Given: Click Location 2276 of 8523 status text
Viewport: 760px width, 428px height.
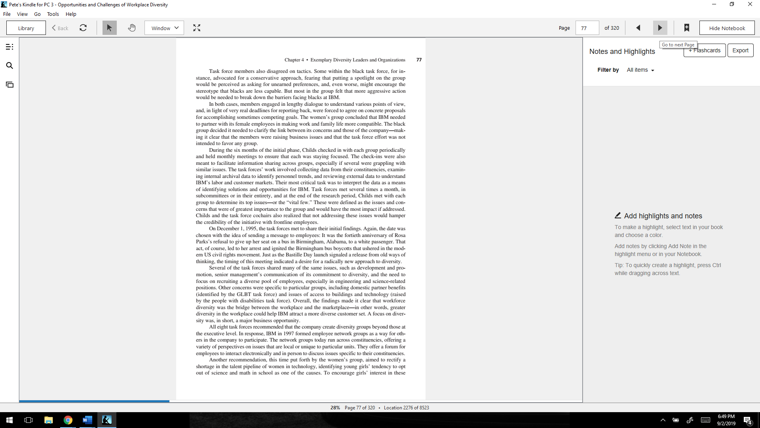Looking at the screenshot, I should [x=407, y=408].
